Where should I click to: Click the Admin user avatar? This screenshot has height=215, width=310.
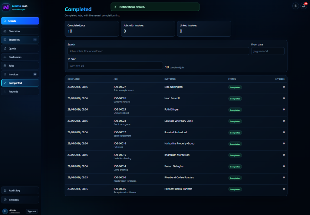(5, 211)
